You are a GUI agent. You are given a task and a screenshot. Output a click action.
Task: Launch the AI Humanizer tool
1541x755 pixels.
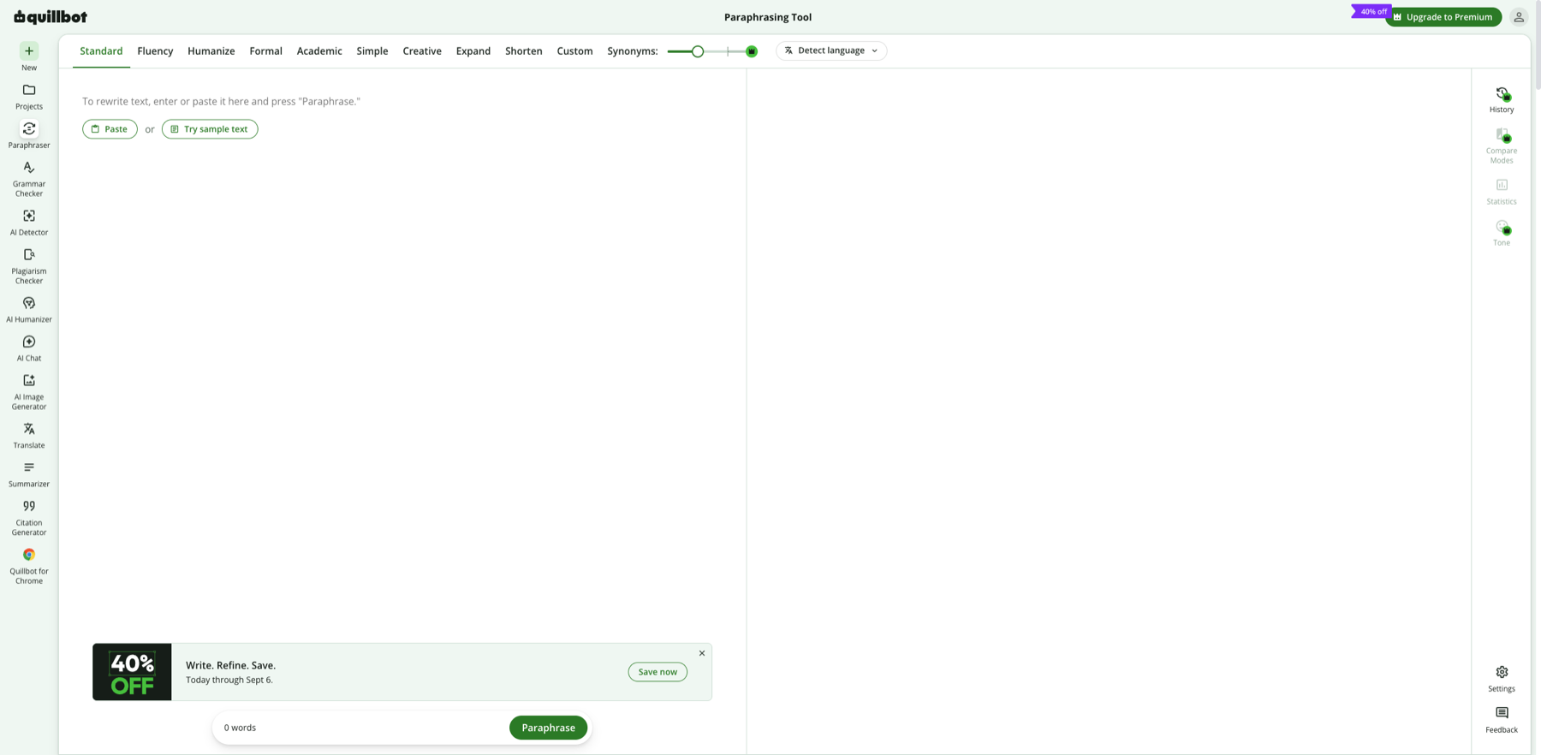[29, 310]
